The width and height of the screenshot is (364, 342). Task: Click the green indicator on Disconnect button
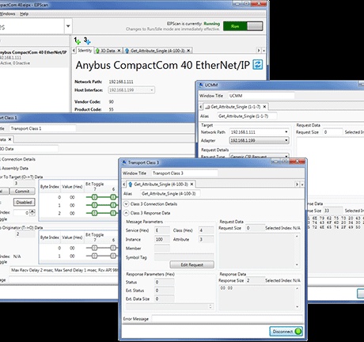pyautogui.click(x=298, y=332)
